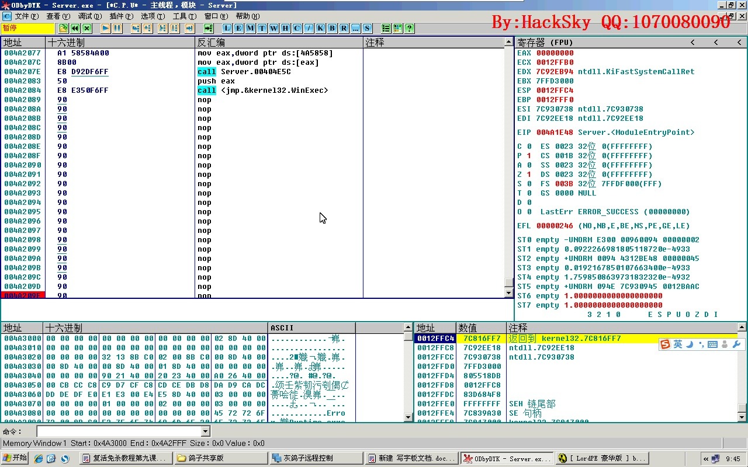
Task: Click the Open file toolbar icon
Action: [63, 28]
